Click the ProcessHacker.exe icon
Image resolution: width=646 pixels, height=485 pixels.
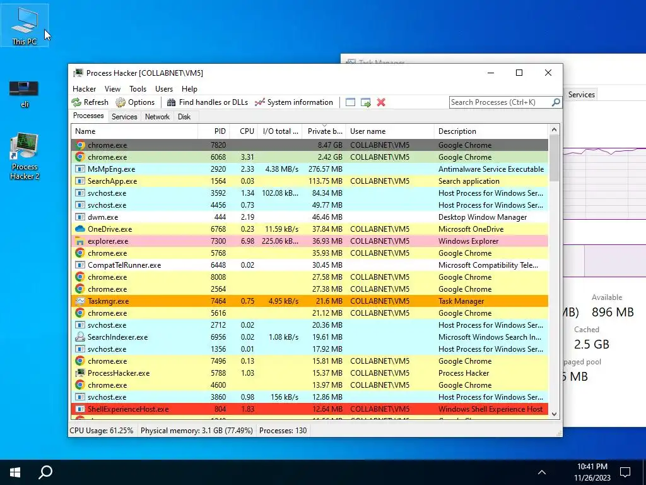80,373
